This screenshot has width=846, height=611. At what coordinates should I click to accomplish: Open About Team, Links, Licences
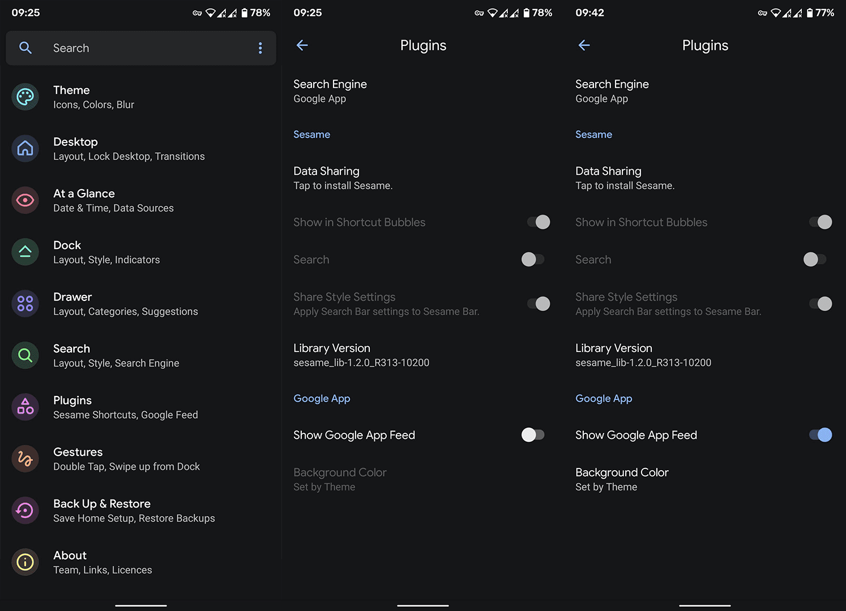coord(141,562)
